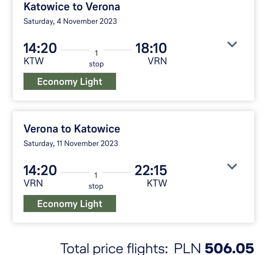Click outbound arrival time 18:10
This screenshot has height=255, width=267.
(x=151, y=48)
